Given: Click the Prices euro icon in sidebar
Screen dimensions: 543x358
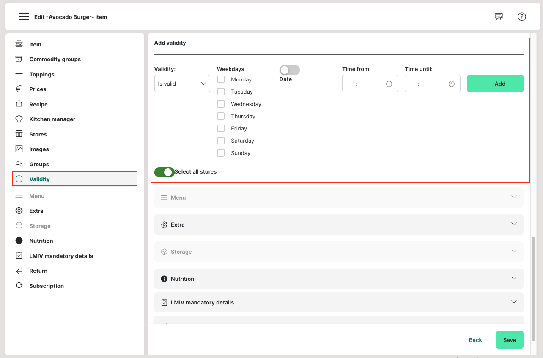Looking at the screenshot, I should pyautogui.click(x=19, y=89).
